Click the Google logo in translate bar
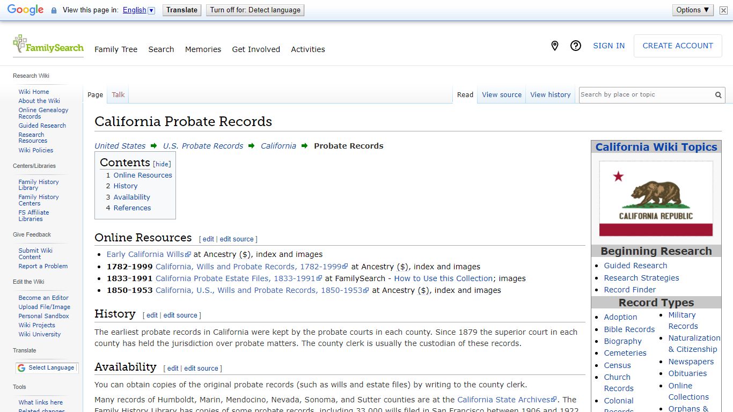The width and height of the screenshot is (733, 412). (x=25, y=10)
